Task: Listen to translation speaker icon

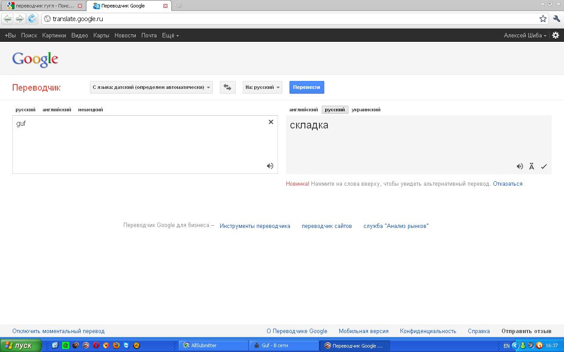Action: tap(520, 166)
